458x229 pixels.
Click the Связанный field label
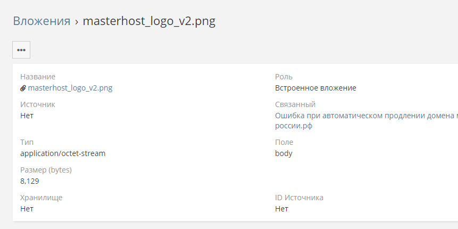coord(295,104)
